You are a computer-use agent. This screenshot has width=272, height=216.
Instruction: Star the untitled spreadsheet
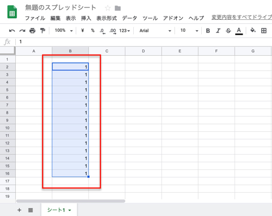click(x=108, y=8)
